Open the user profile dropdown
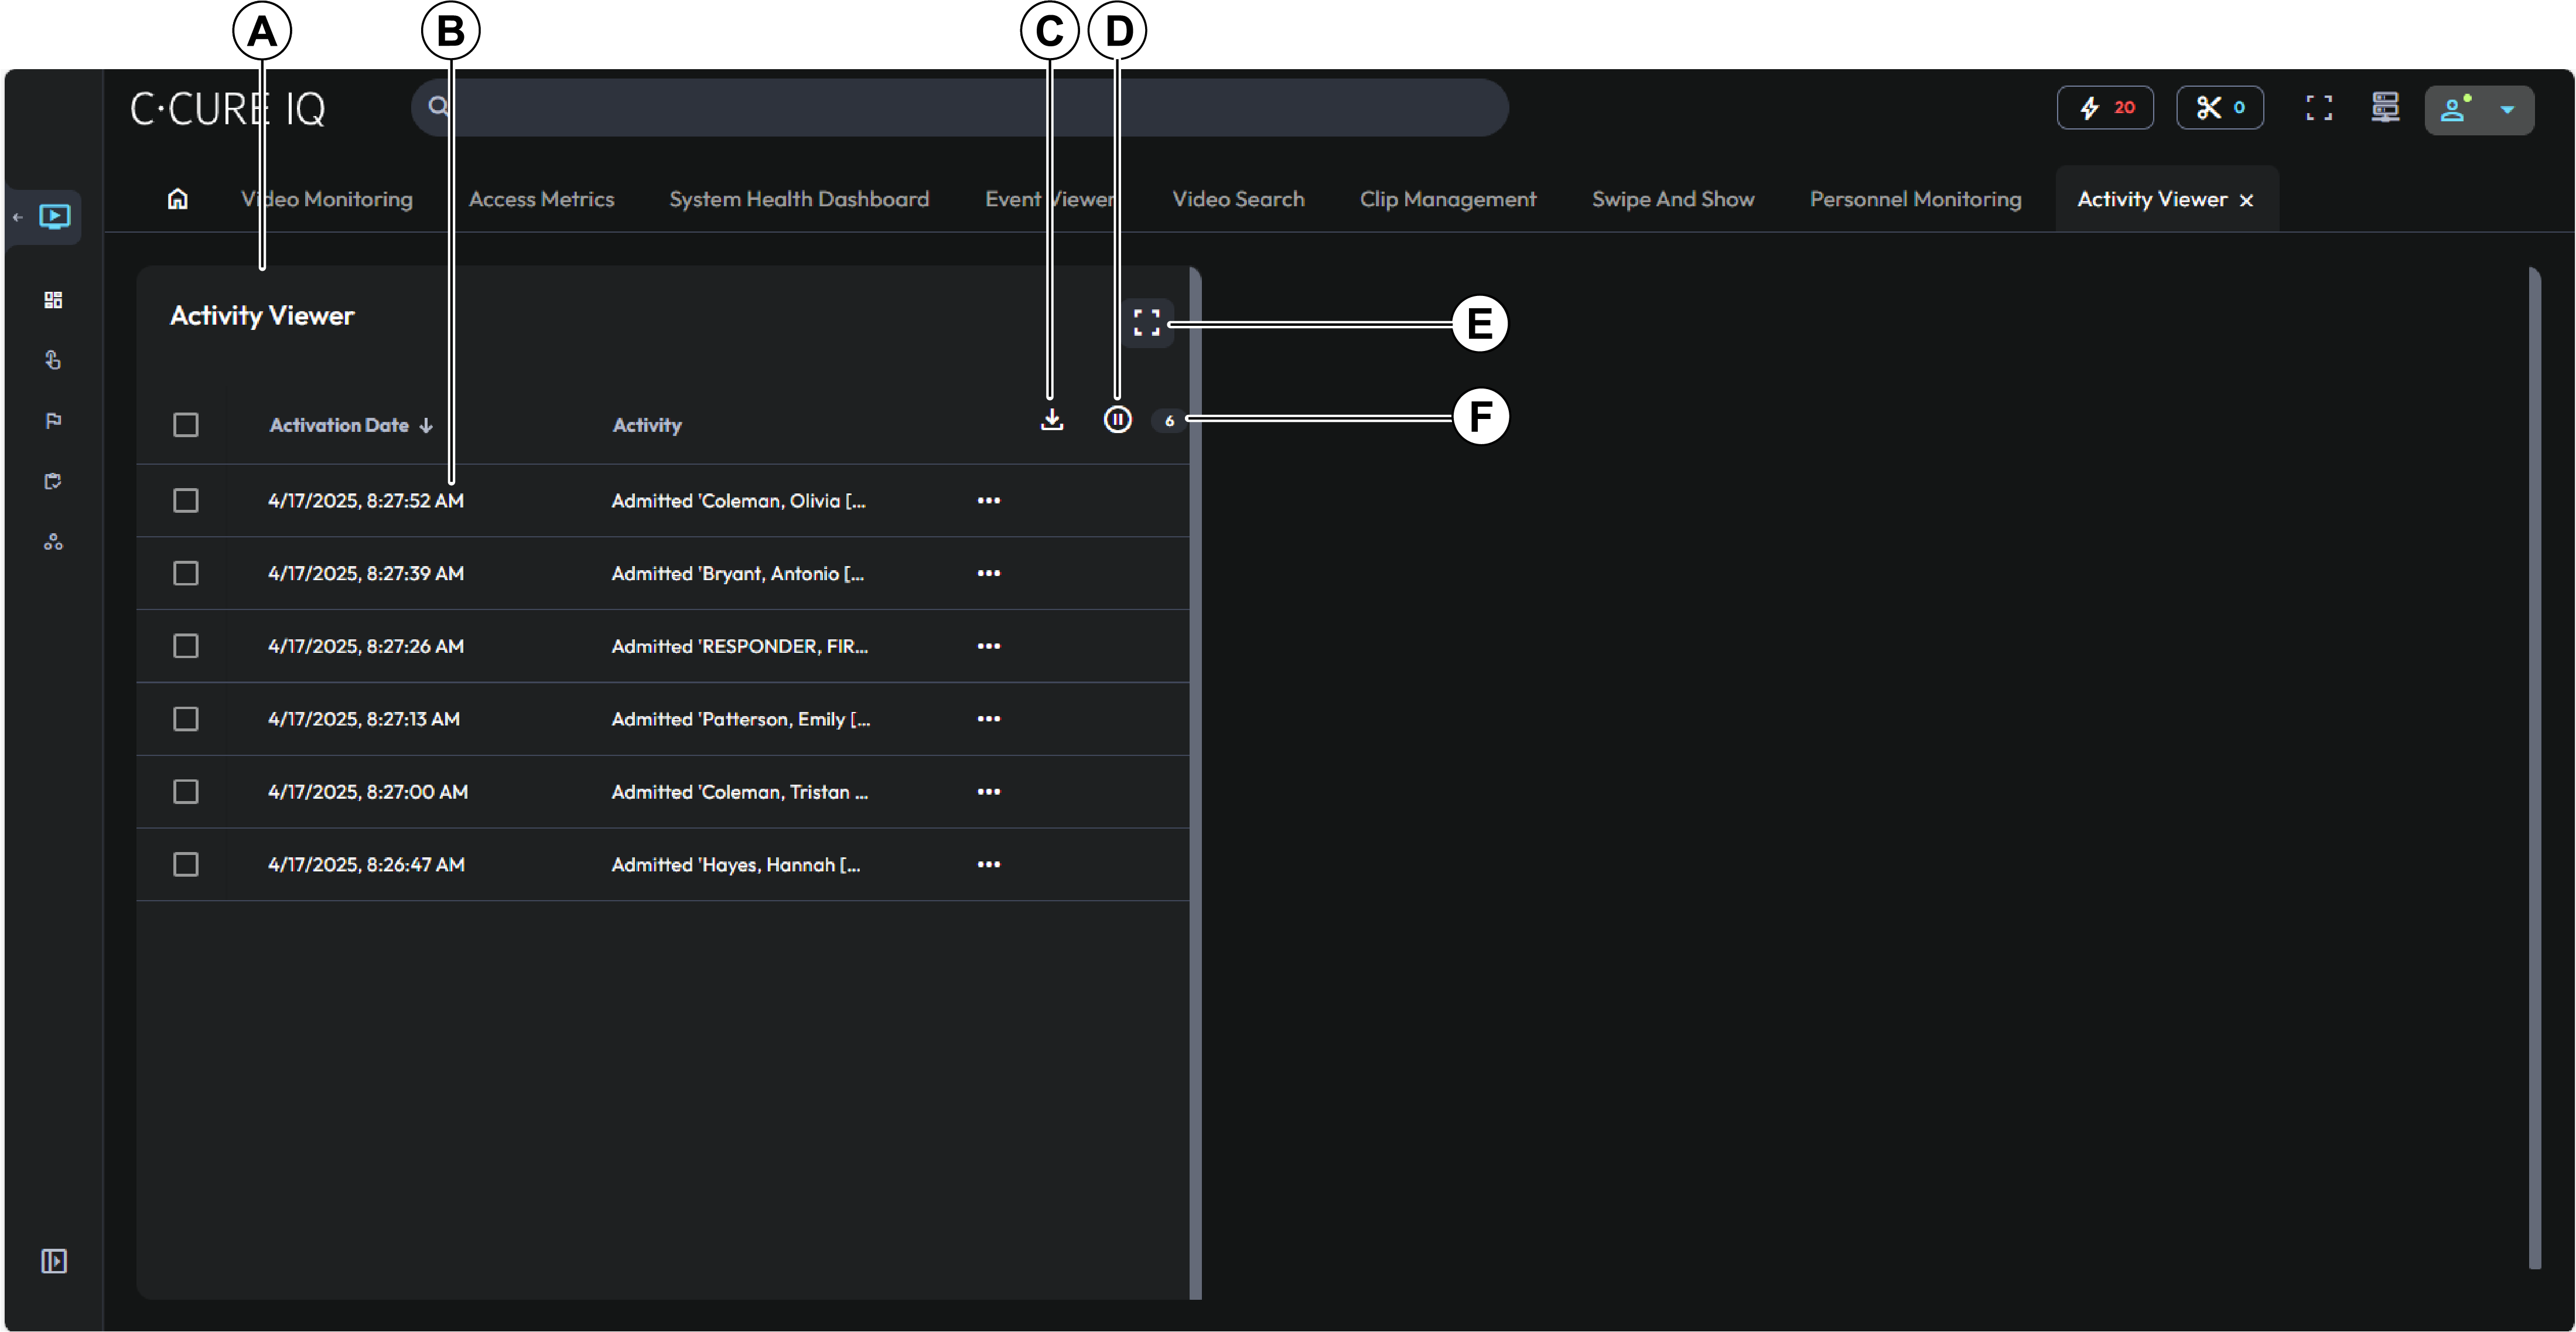This screenshot has width=2576, height=1332. coord(2480,109)
